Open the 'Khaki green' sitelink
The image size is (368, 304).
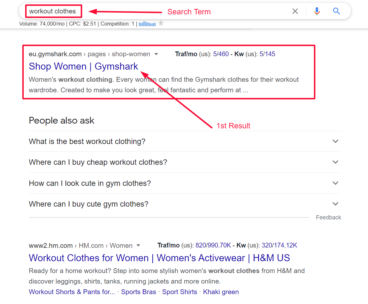click(221, 292)
